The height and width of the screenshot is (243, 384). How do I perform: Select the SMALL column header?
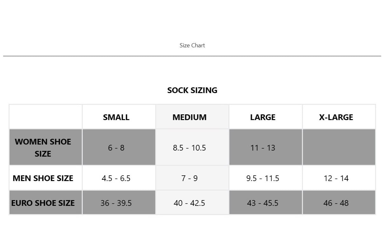[x=116, y=117]
